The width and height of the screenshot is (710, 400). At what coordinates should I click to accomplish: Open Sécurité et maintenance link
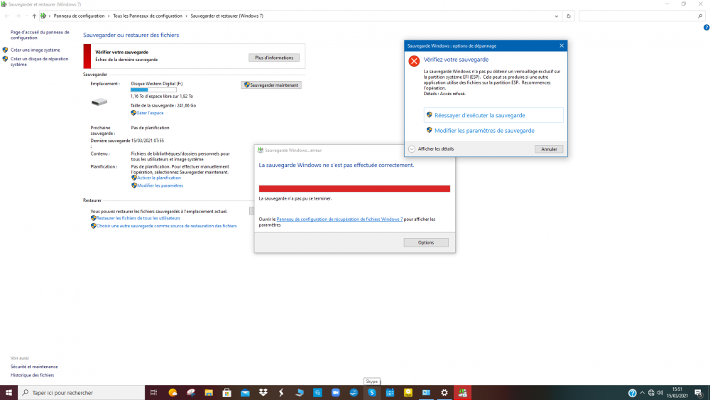(x=34, y=367)
